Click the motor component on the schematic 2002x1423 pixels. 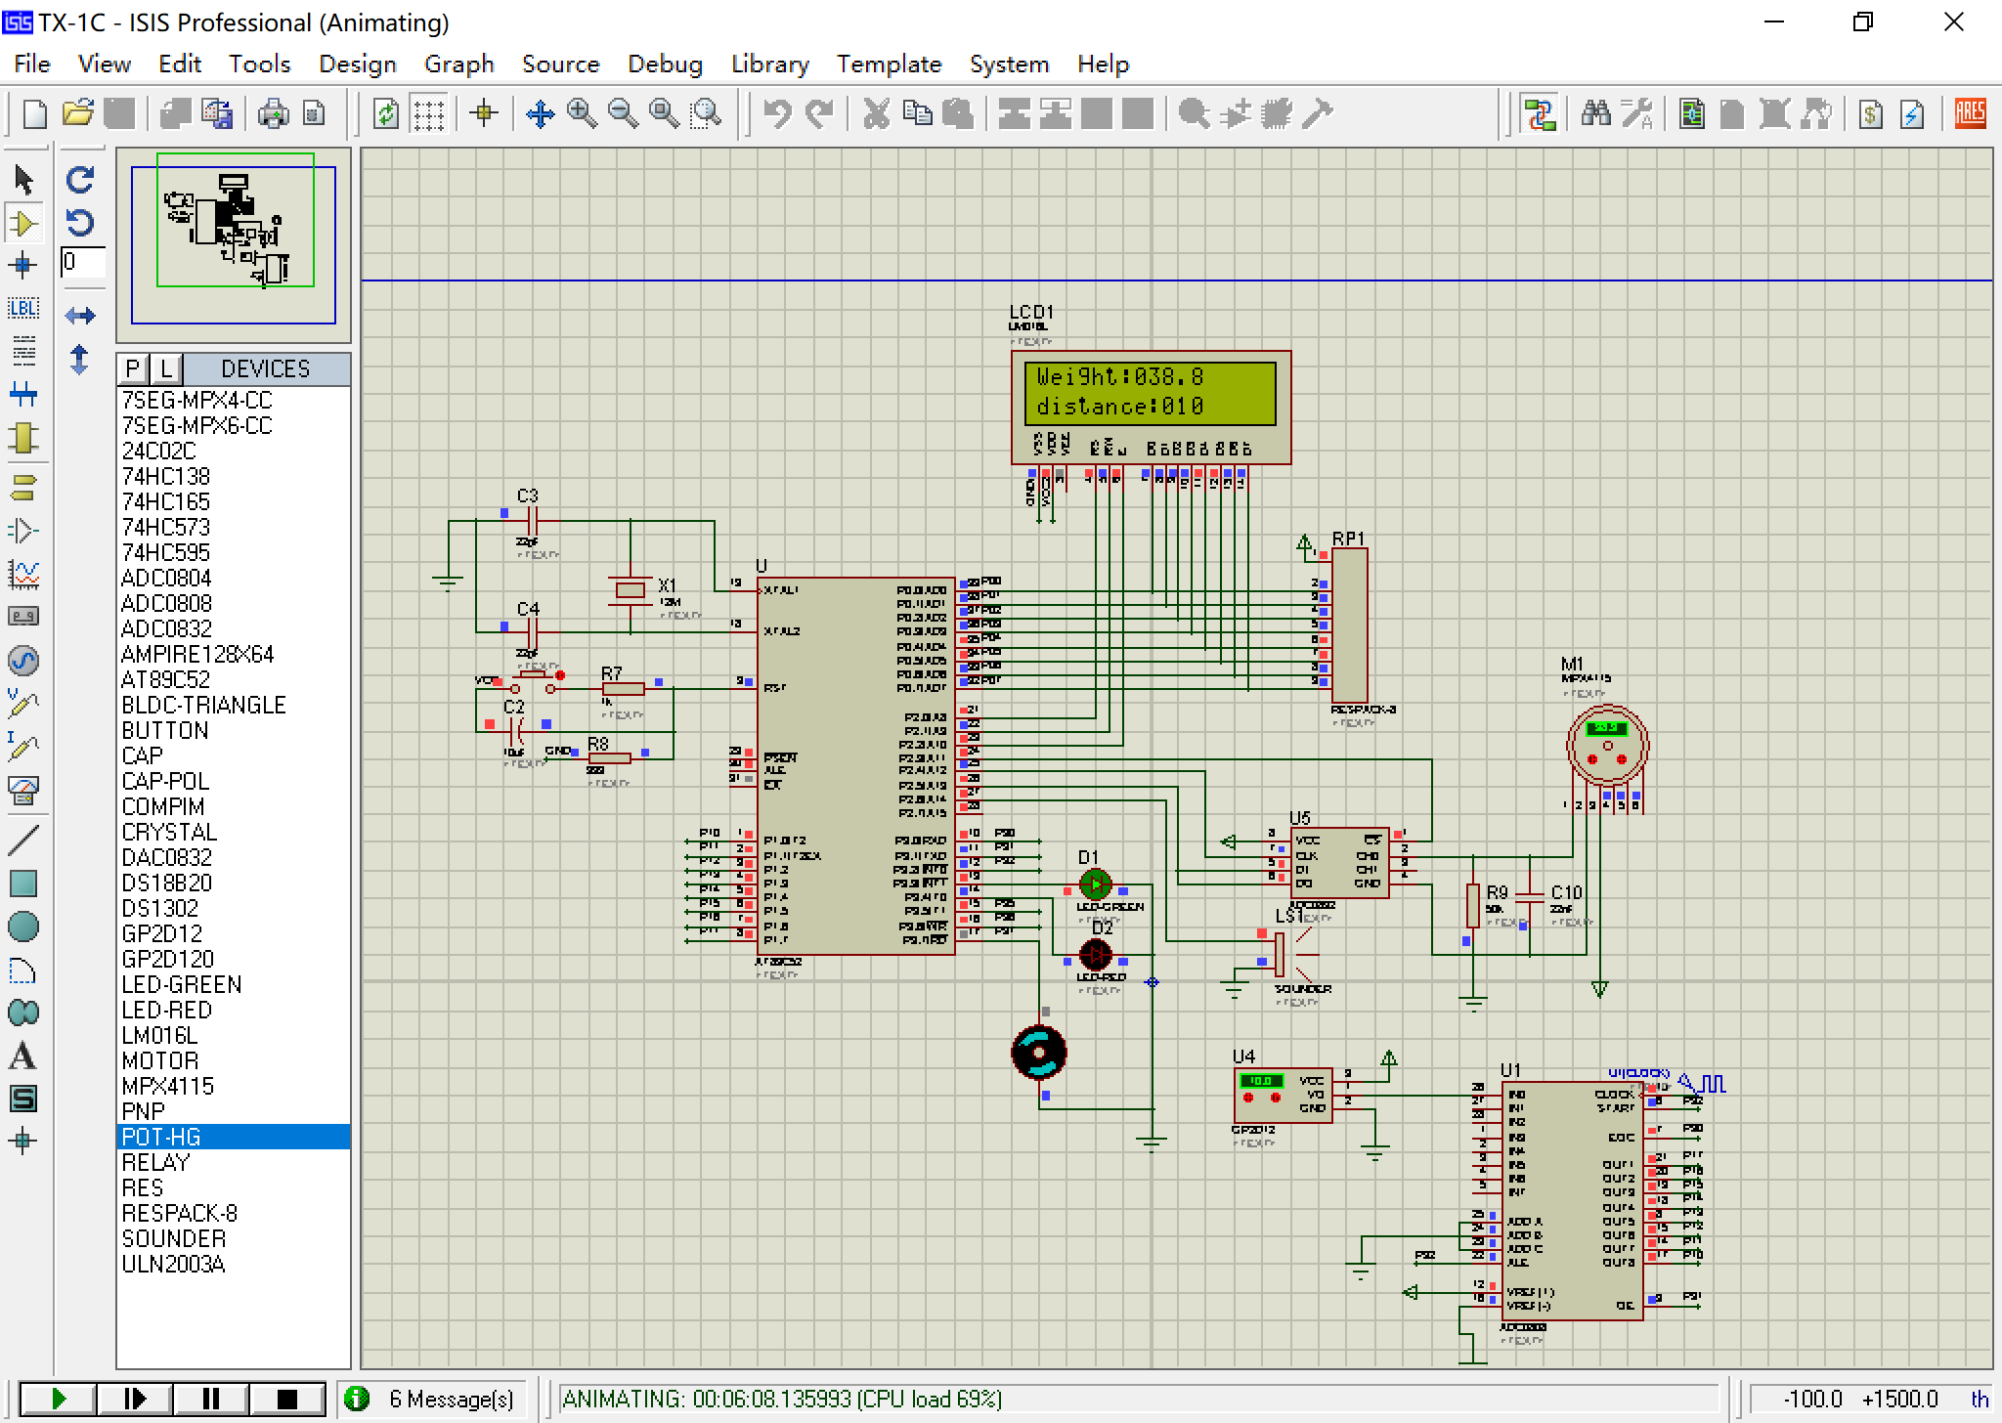pos(1039,1053)
